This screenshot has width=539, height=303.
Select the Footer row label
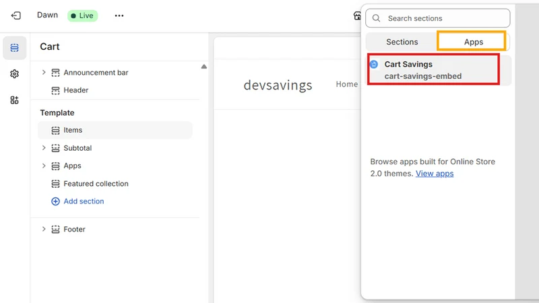point(74,229)
